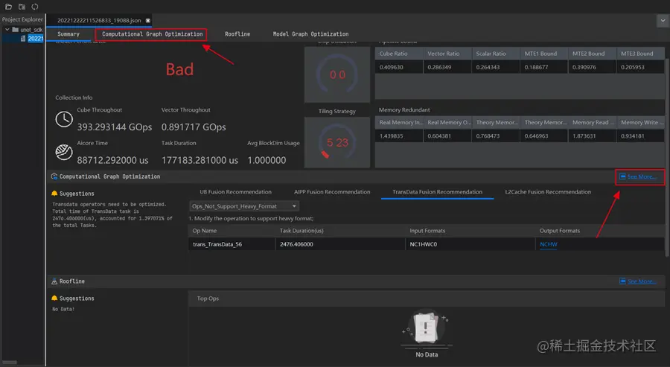Click the Suggestions bell icon under Roofline
Screen dimensions: 670x367
pos(54,299)
